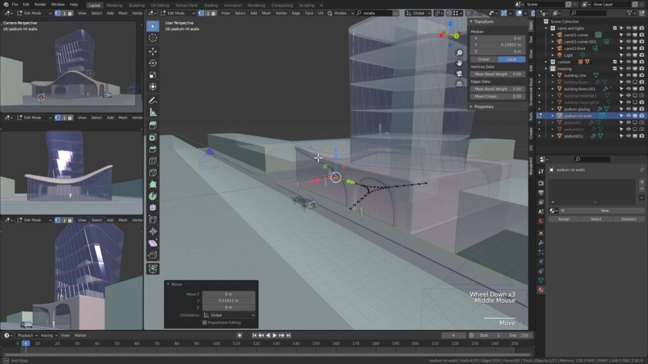Select the Extrude Region tool
The width and height of the screenshot is (648, 364).
click(x=153, y=126)
